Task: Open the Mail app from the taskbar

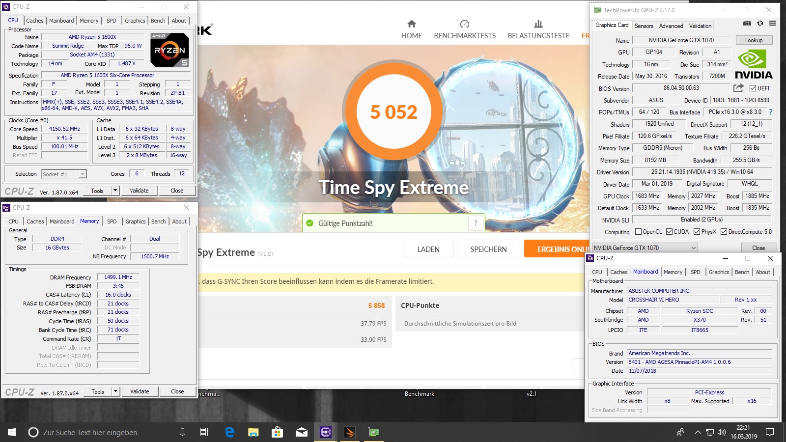Action: coord(301,432)
